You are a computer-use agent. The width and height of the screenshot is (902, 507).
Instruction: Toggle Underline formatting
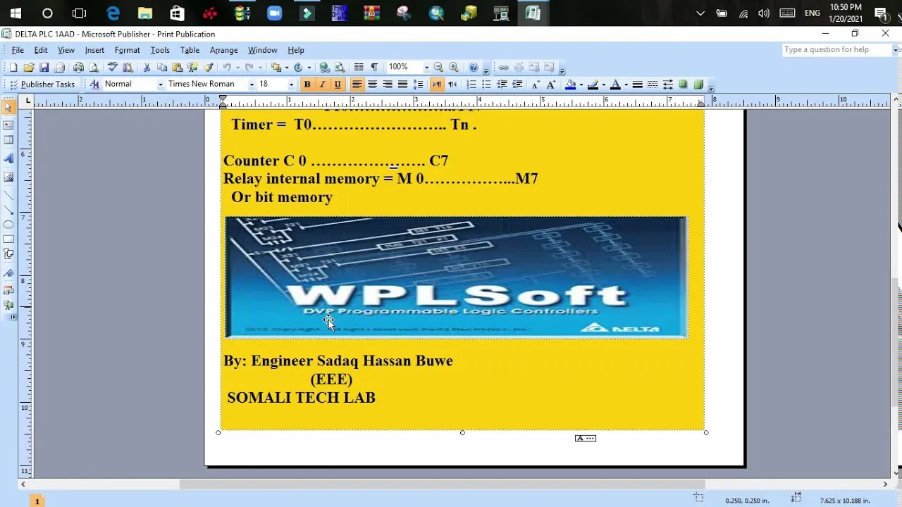click(x=338, y=84)
